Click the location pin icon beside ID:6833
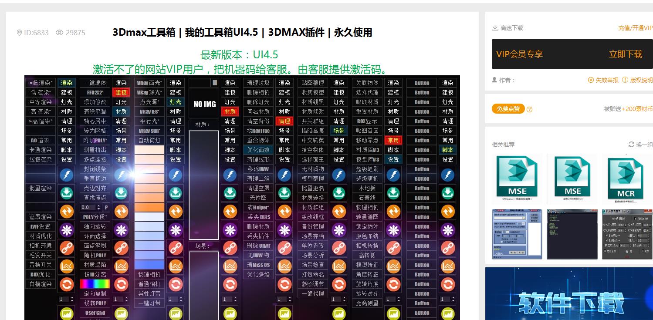Viewport: 653px width, 320px height. click(x=19, y=33)
